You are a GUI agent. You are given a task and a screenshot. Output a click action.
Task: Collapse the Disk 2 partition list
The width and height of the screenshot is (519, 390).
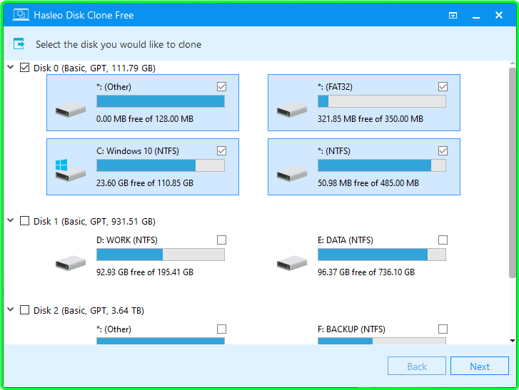11,310
